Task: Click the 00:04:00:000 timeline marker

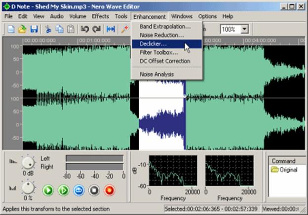Action: (260, 40)
